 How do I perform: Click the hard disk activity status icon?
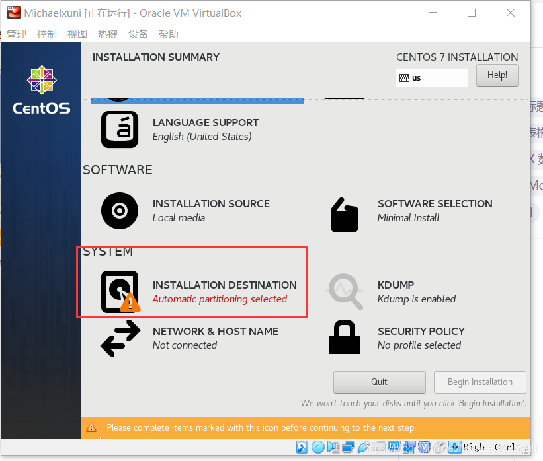click(x=302, y=447)
